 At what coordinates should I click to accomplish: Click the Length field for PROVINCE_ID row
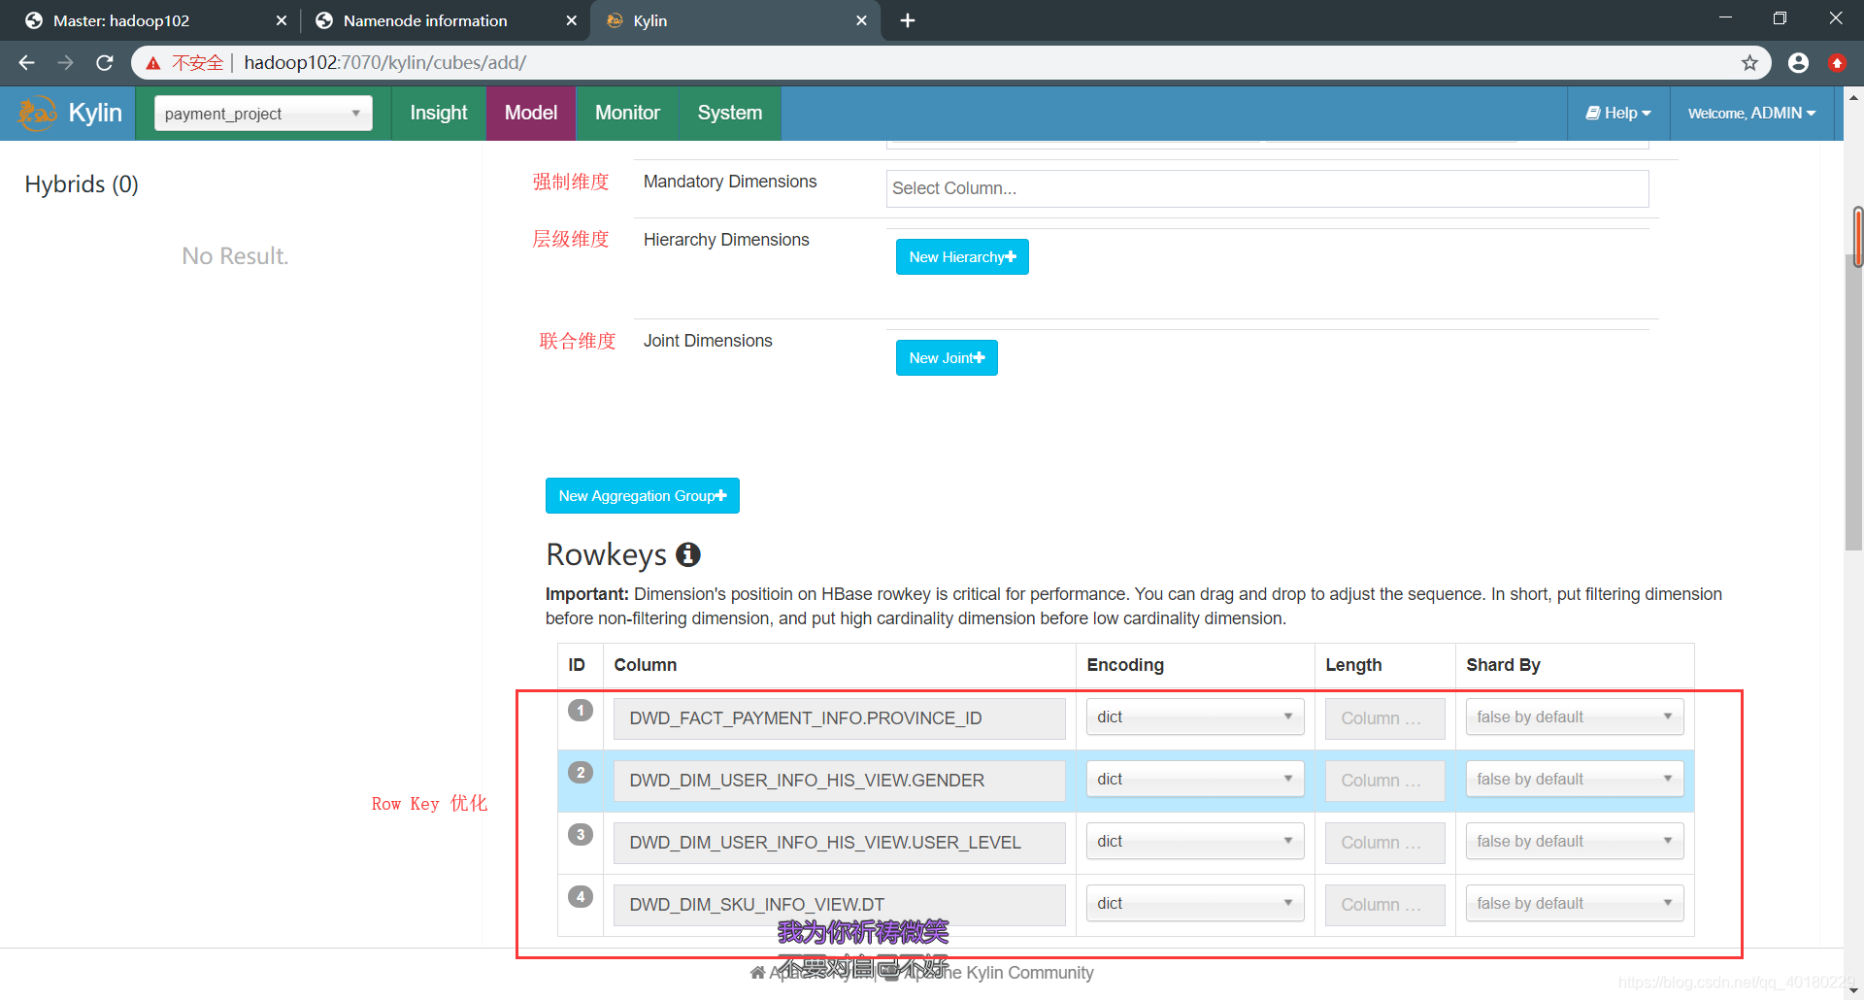(1384, 718)
